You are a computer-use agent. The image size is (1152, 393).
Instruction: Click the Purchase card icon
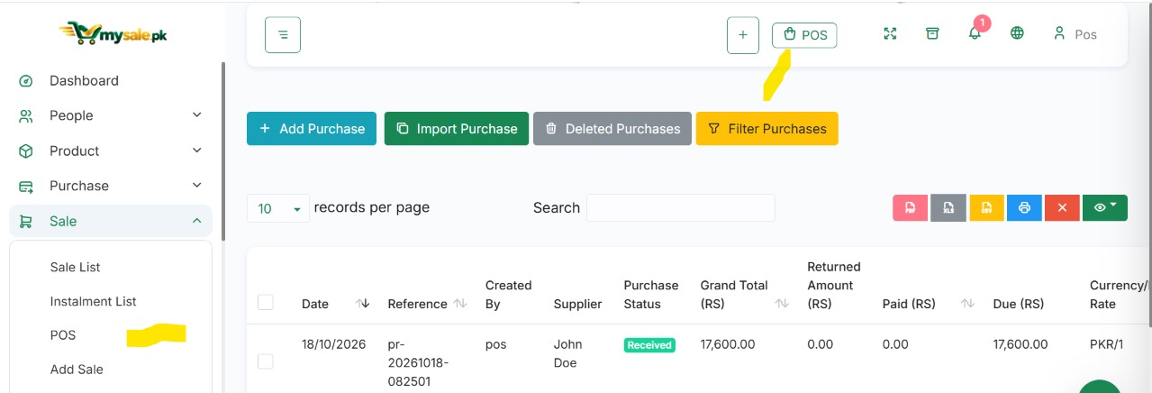click(26, 187)
